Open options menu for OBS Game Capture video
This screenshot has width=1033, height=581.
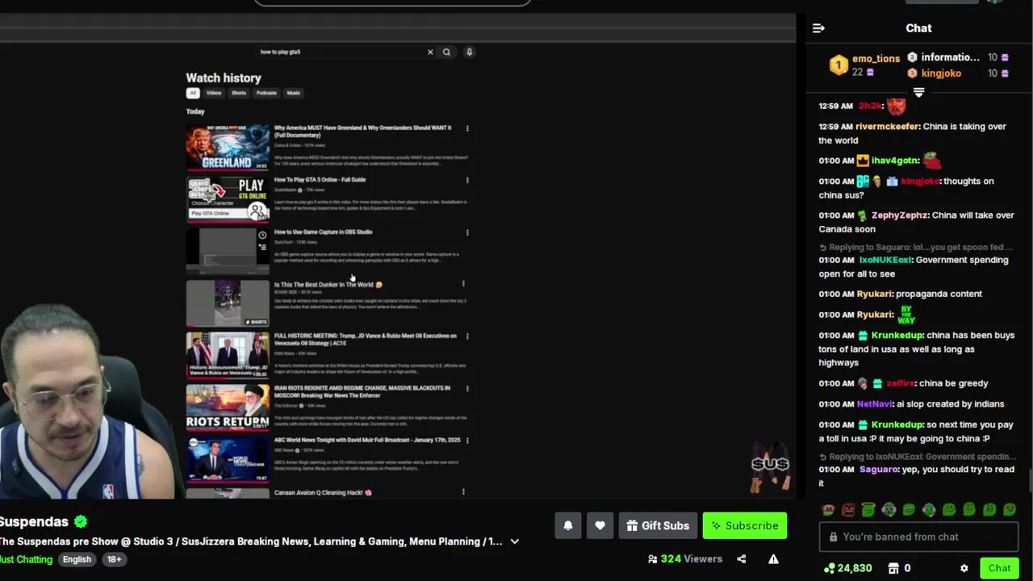point(466,232)
